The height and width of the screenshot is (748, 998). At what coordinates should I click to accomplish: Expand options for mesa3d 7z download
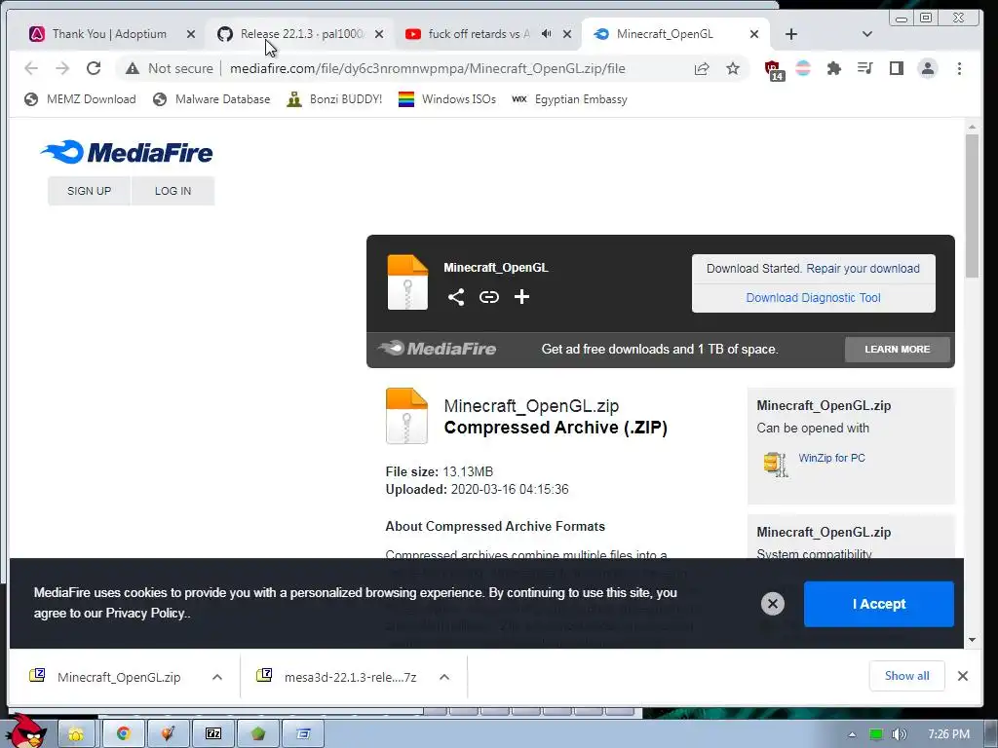pyautogui.click(x=444, y=677)
